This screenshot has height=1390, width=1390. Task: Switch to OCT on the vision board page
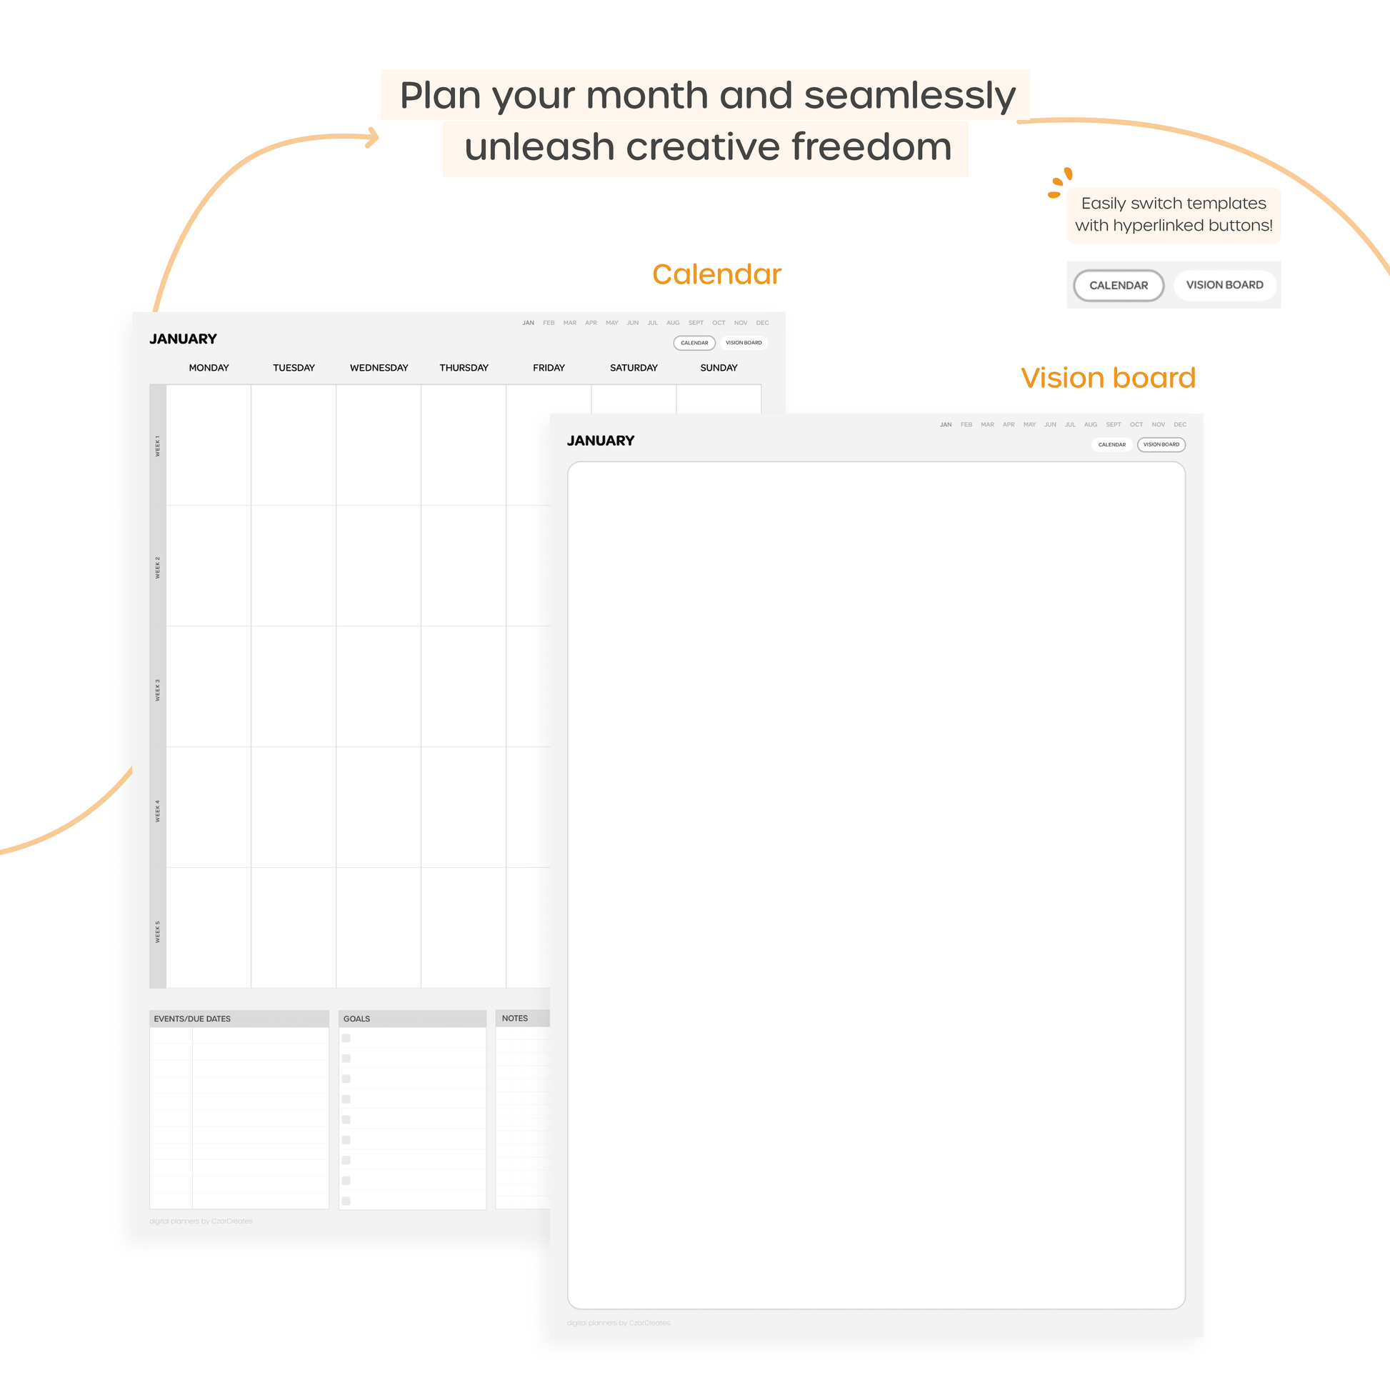pyautogui.click(x=1136, y=424)
